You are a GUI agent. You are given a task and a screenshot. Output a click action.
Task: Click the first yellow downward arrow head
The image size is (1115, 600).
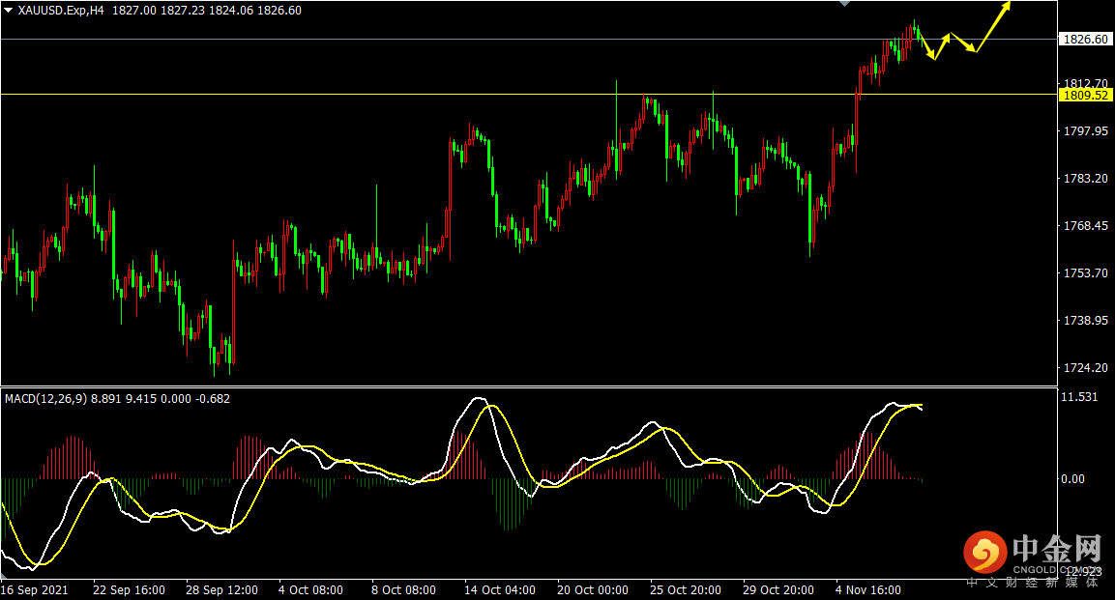tap(933, 57)
